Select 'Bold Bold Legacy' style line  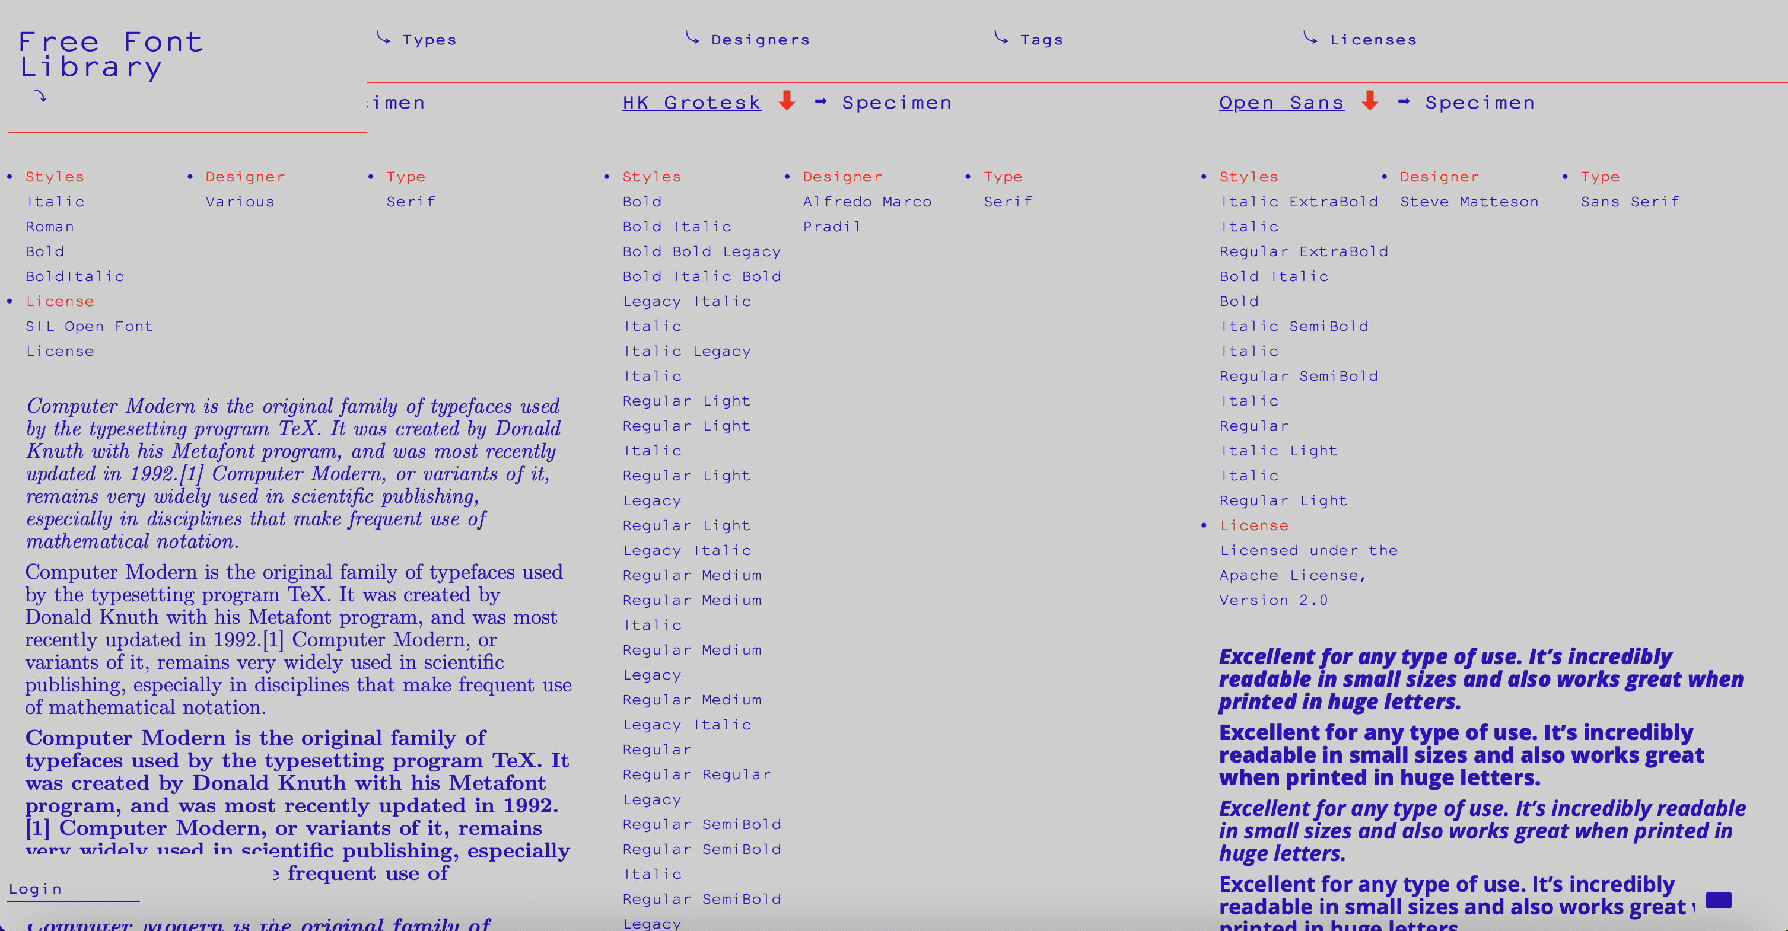click(x=702, y=252)
